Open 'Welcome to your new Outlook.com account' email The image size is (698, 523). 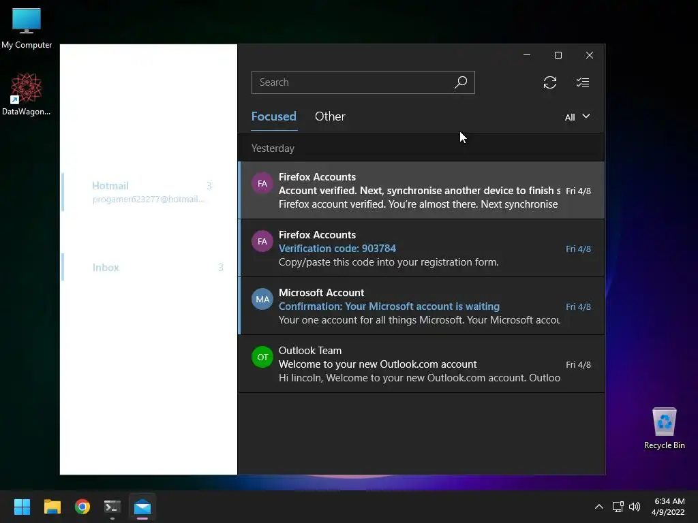(x=421, y=364)
